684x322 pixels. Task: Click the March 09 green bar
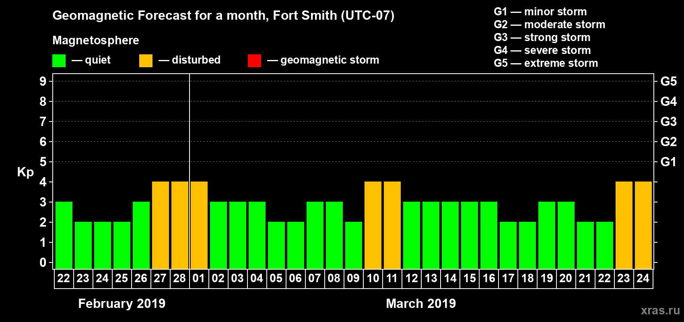(x=354, y=246)
